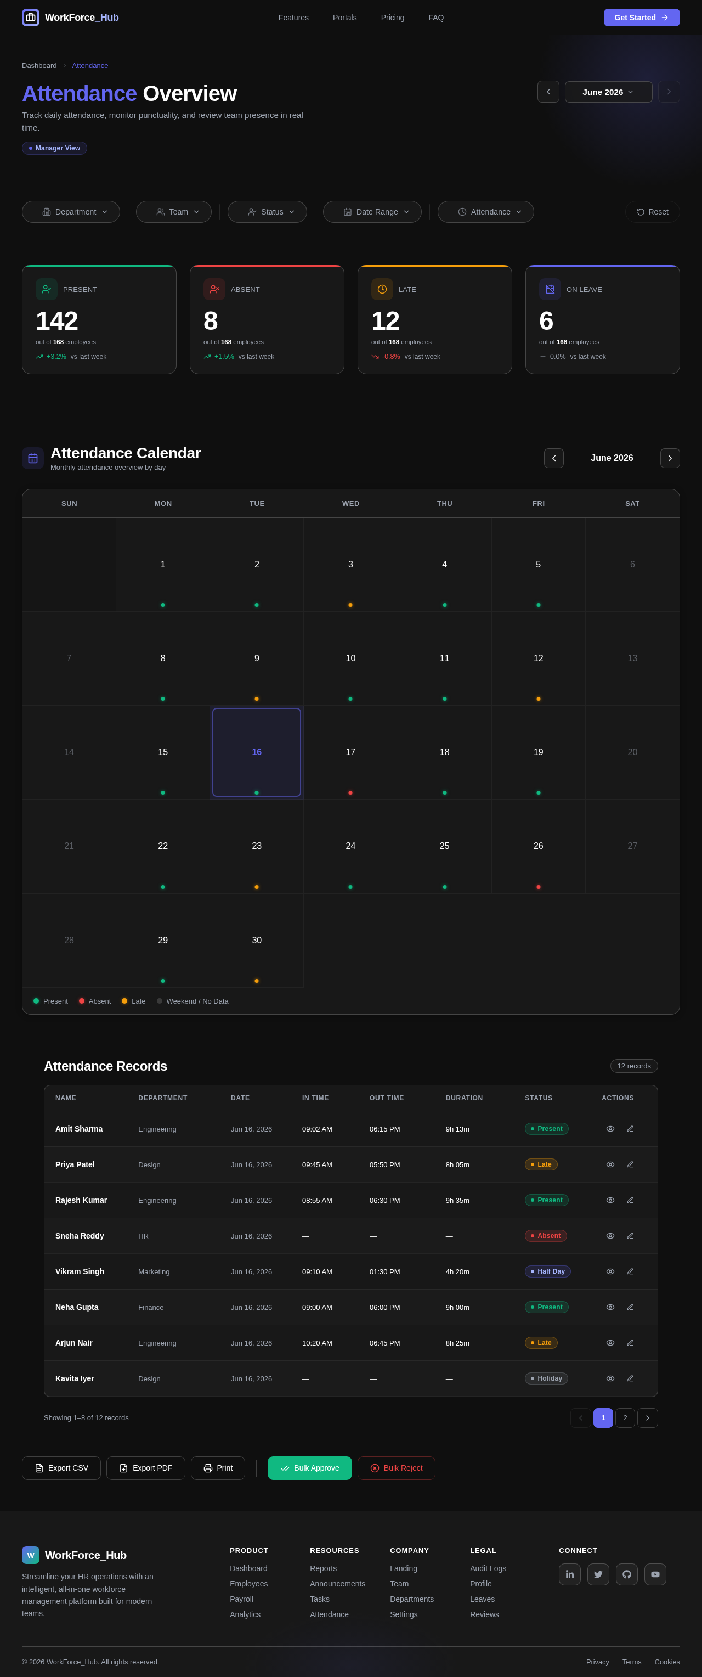The width and height of the screenshot is (702, 1677).
Task: Click eye icon for Kavita Iyer
Action: pyautogui.click(x=610, y=1378)
